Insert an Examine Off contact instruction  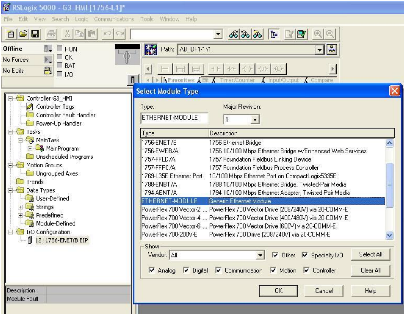pos(231,69)
